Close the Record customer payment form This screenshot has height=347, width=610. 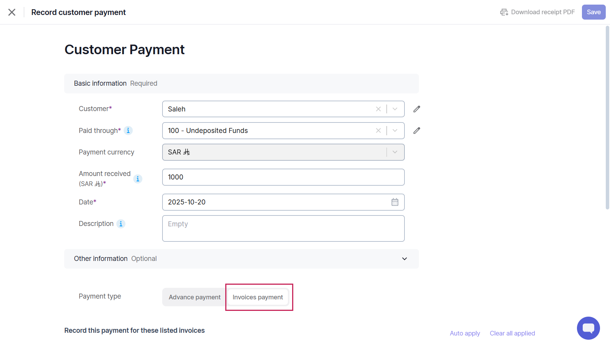point(12,12)
